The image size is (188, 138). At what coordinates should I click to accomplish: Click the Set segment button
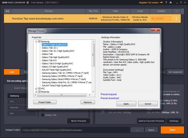(x=175, y=72)
